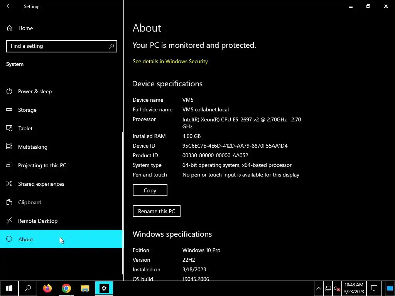Open File Explorer from the taskbar
The image size is (395, 296).
point(85,288)
